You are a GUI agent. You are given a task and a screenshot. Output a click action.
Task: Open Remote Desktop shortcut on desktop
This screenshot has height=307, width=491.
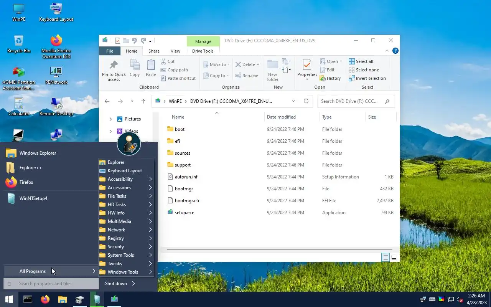pos(56,107)
